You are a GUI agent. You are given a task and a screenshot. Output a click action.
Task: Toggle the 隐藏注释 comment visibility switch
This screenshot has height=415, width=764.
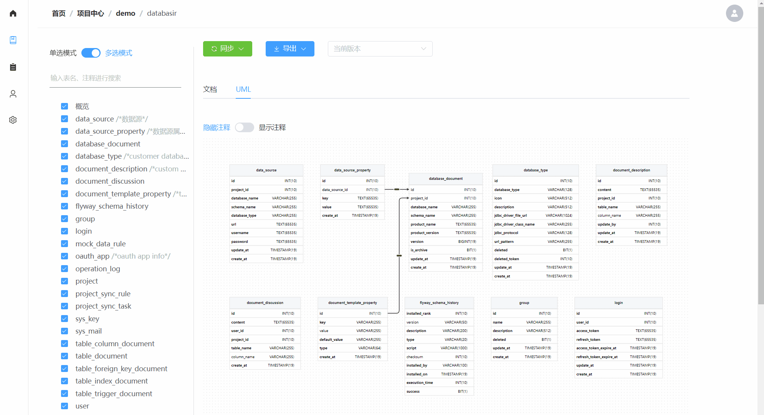[244, 127]
